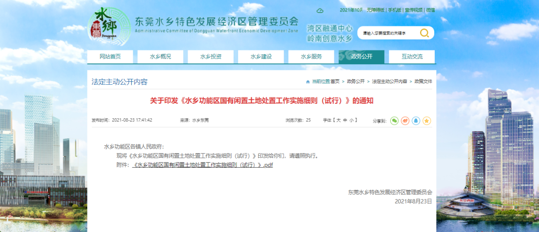Share the article to WeChat
Viewport: 539px width, 232px height.
[394, 121]
